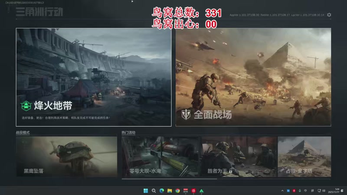Open the notifications bell icon
The height and width of the screenshot is (195, 347).
click(x=342, y=191)
